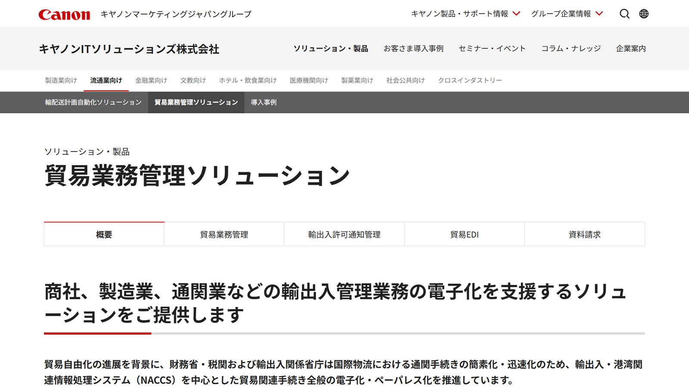The width and height of the screenshot is (689, 388).
Task: Select 社会公共向け industry tab
Action: [x=405, y=81]
